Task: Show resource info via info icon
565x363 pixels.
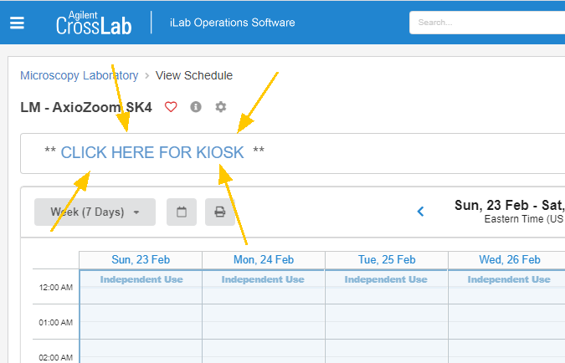Action: (x=196, y=107)
